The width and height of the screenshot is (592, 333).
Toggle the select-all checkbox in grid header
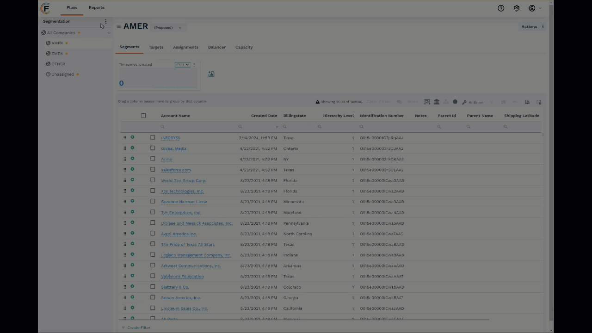(x=143, y=116)
